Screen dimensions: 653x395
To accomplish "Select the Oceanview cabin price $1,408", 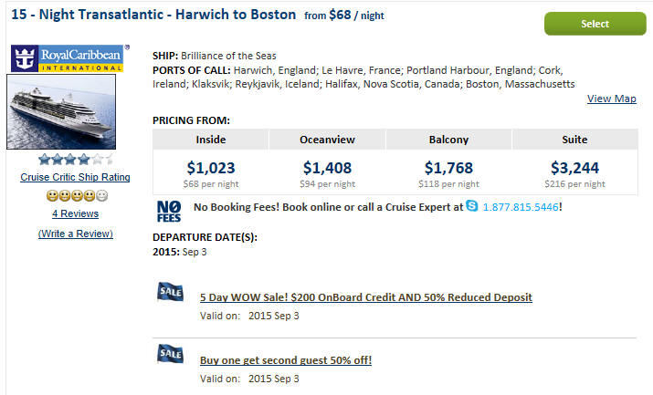I will coord(326,168).
